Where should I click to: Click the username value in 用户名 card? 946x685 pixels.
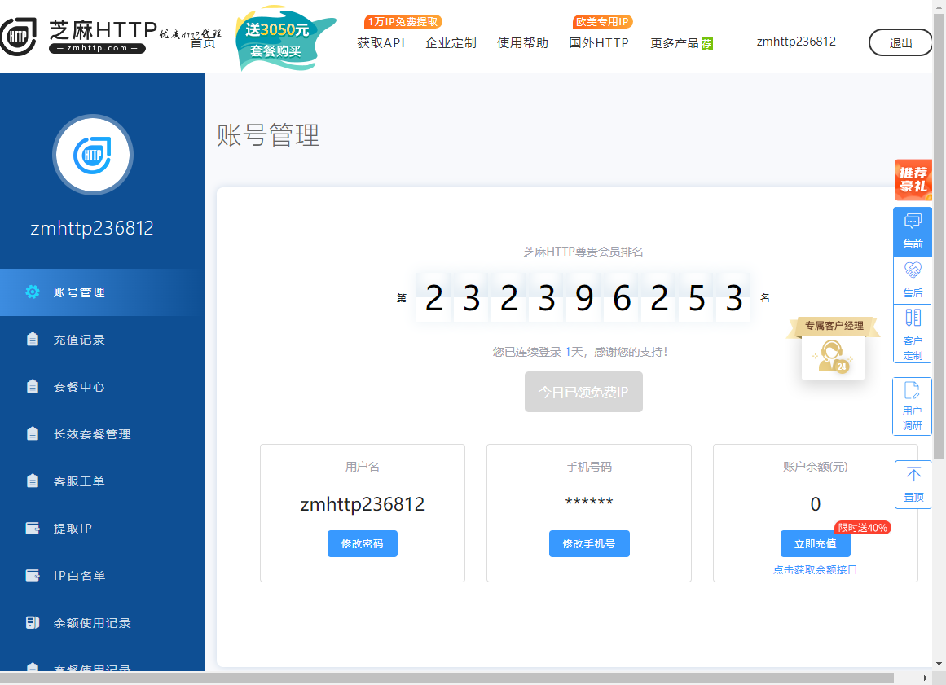click(362, 503)
